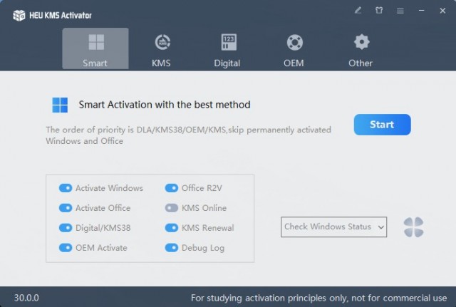Open the OEM lifebuoy icon tab
Viewport: 456px width, 307px height.
pos(294,42)
